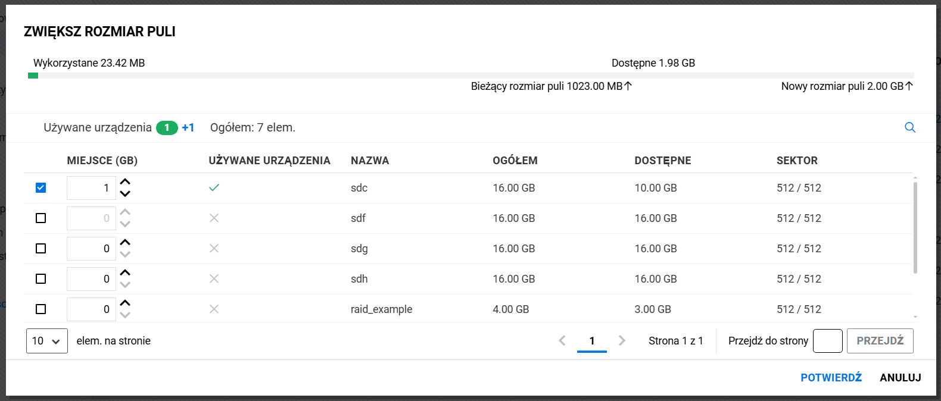Screen dimensions: 941x401
Task: Increase sdh space with up arrow
Action: point(125,273)
